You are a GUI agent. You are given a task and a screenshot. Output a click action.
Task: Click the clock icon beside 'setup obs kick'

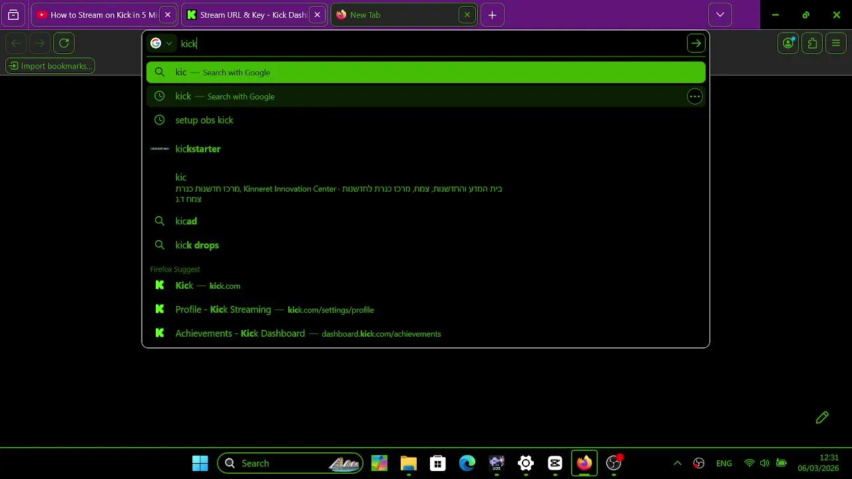tap(160, 120)
